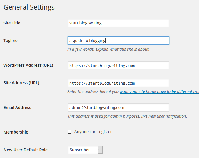Click the Anyone can register label text
The width and height of the screenshot is (199, 158).
[x=93, y=132]
